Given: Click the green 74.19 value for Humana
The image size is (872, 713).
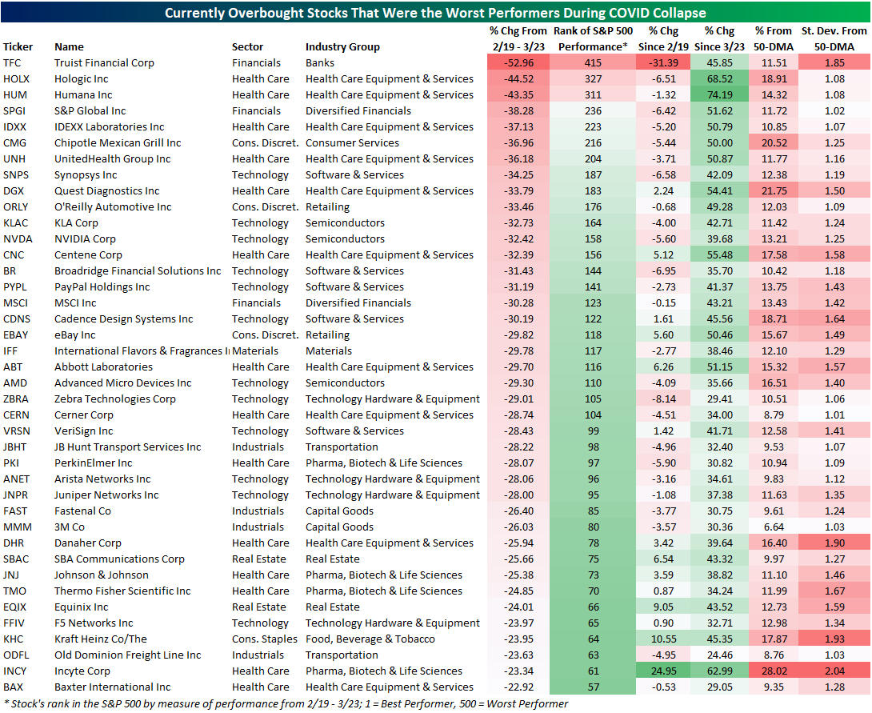Looking at the screenshot, I should [720, 94].
